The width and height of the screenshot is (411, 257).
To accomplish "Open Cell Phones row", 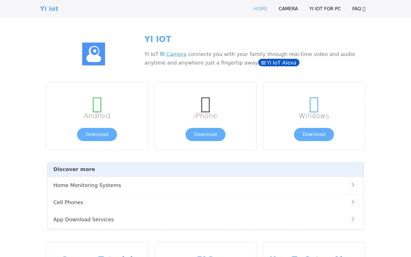I will click(205, 202).
